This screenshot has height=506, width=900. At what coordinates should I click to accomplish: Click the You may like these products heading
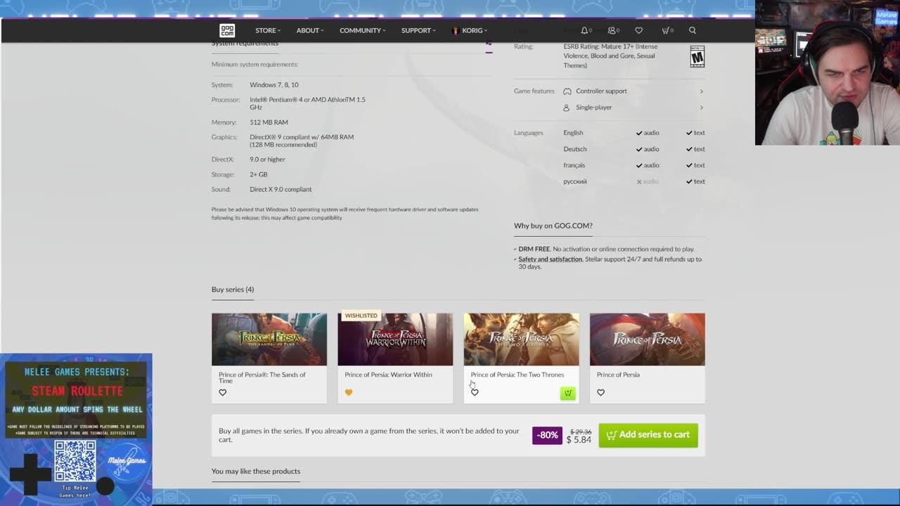(x=256, y=472)
